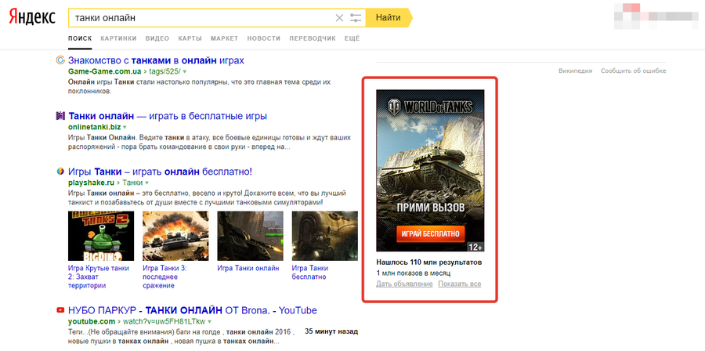Click the Игра Танки бесплатно thumbnail image
The height and width of the screenshot is (351, 705).
(324, 236)
